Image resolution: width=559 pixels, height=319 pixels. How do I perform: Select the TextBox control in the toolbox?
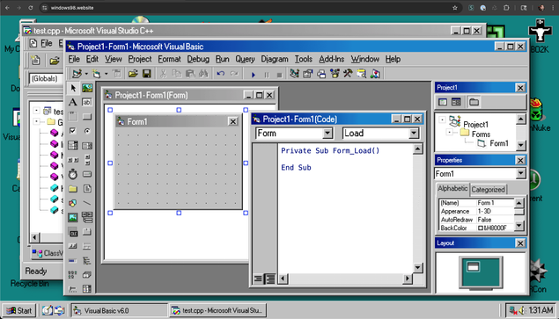click(87, 103)
